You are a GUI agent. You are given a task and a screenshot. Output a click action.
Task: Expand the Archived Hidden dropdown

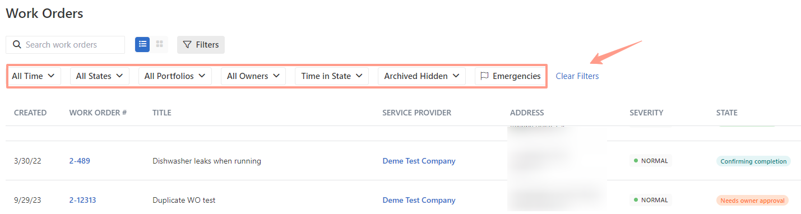click(422, 76)
